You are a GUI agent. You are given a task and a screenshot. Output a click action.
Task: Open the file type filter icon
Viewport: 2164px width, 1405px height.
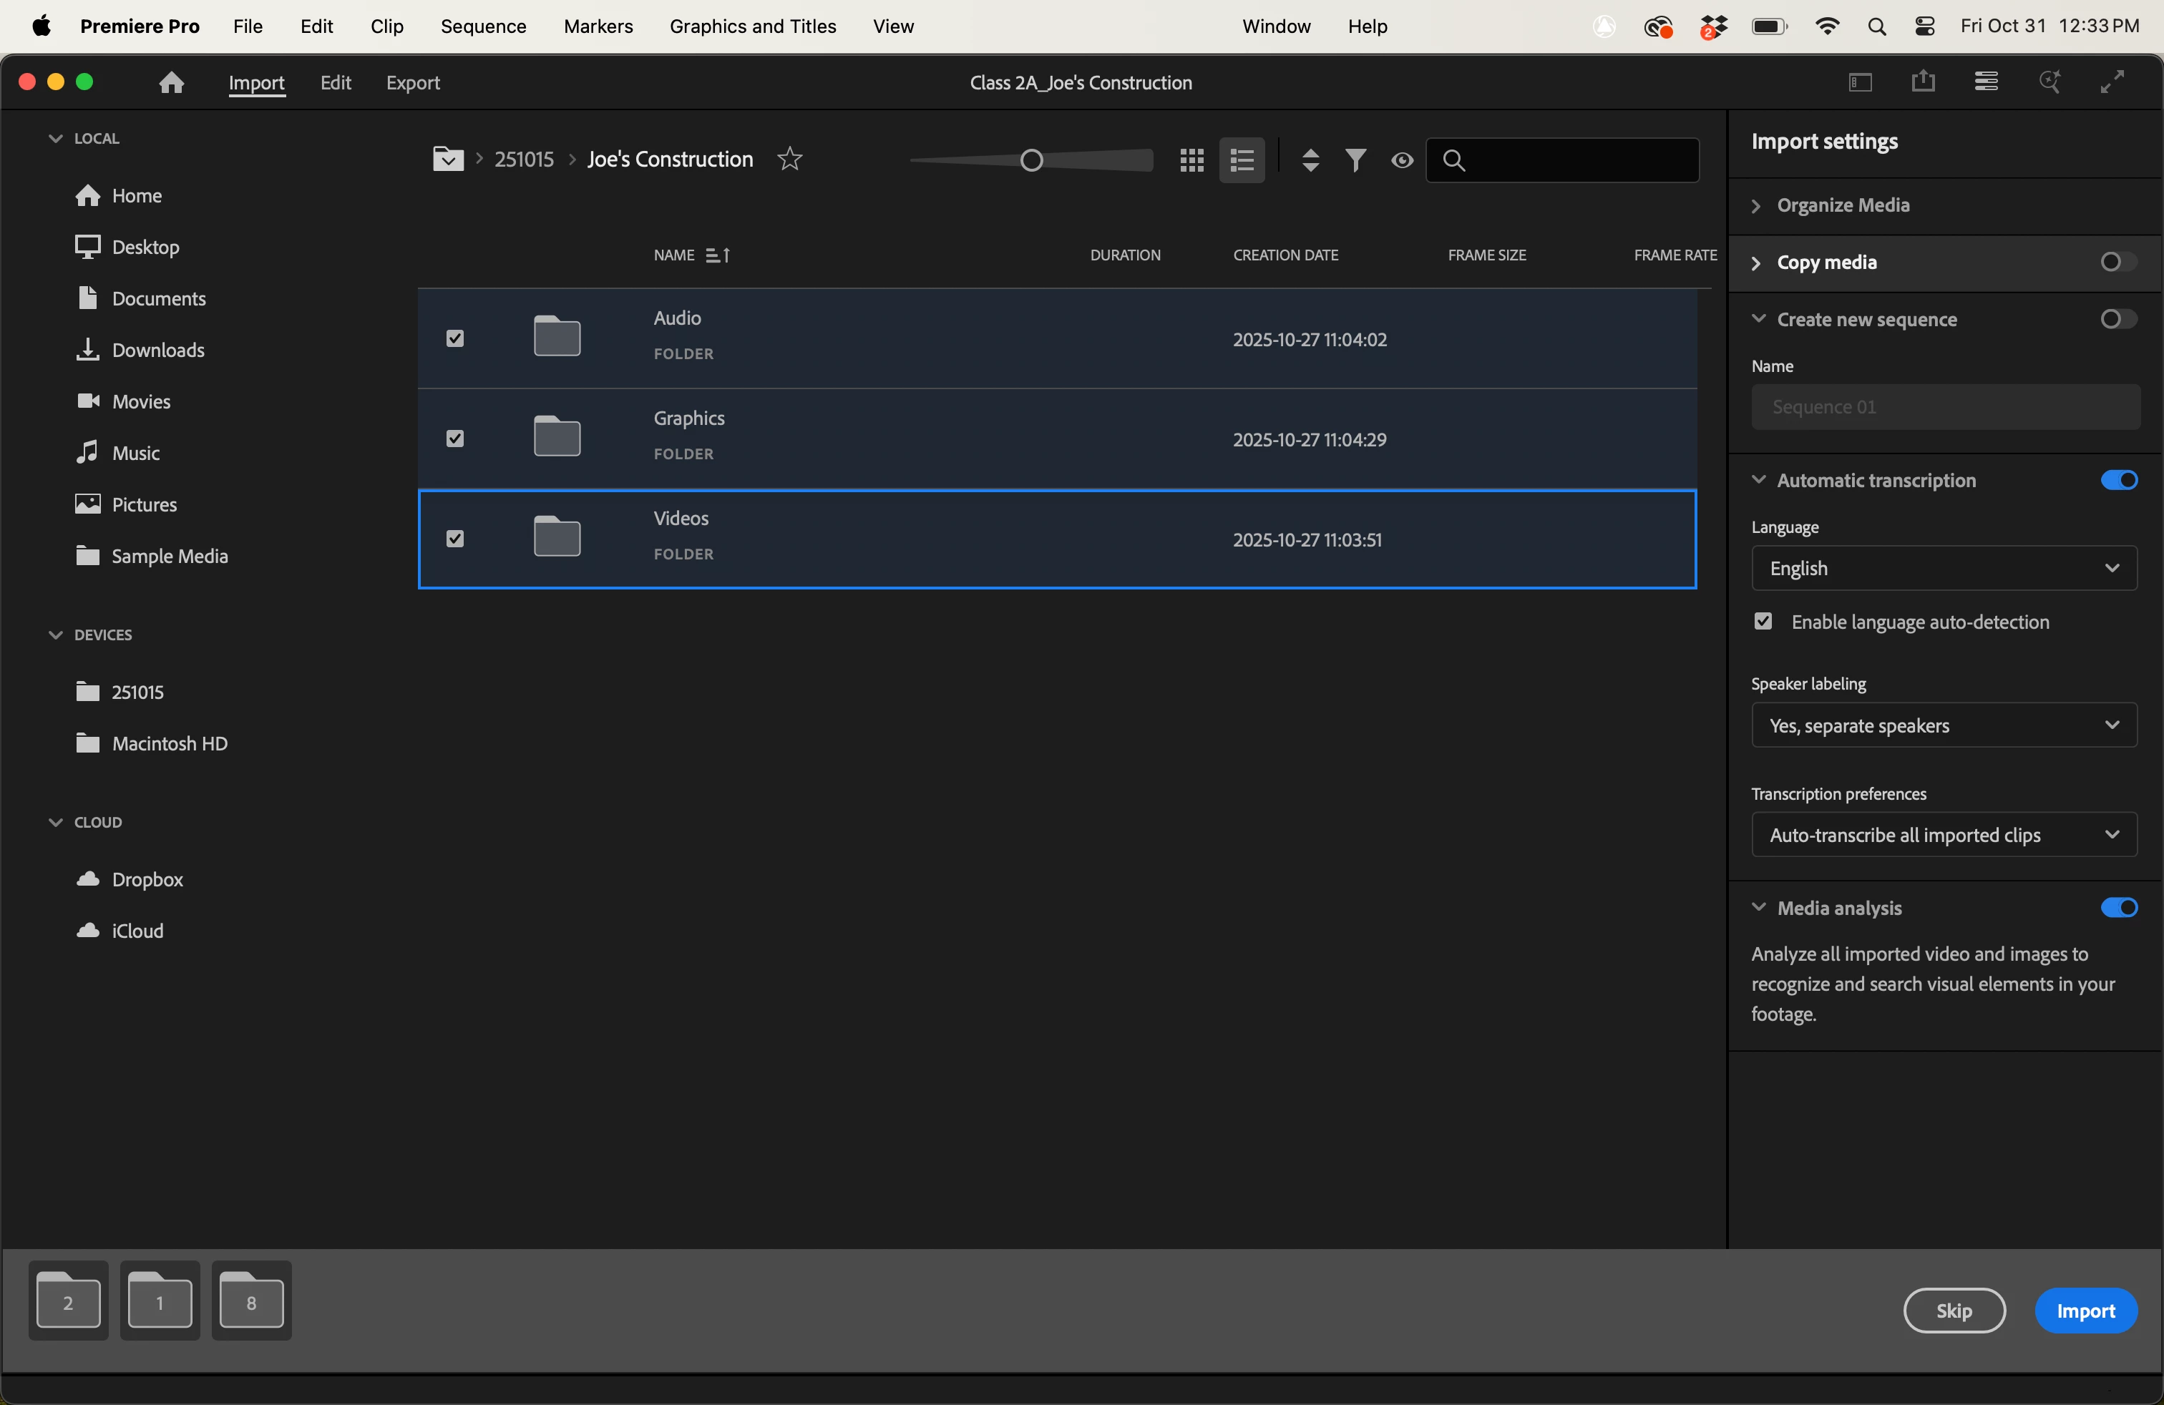pyautogui.click(x=1355, y=161)
